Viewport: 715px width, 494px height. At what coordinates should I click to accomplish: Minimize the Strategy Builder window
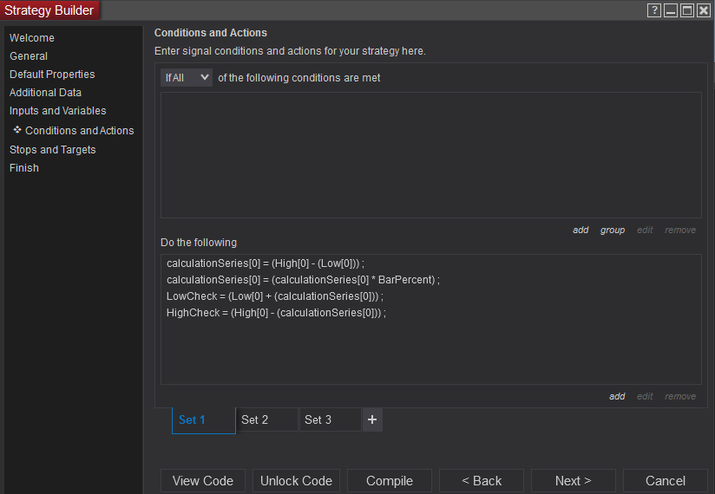[x=671, y=10]
